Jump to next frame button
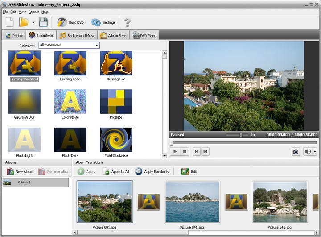Screen dimensions: 321x237 pos(205,151)
